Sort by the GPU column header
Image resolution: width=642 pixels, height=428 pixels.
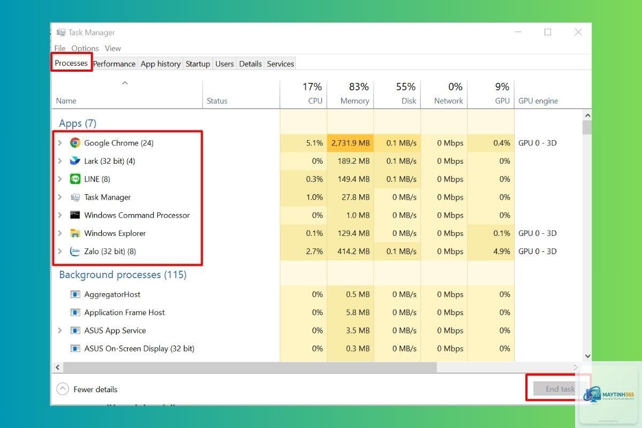(491, 94)
